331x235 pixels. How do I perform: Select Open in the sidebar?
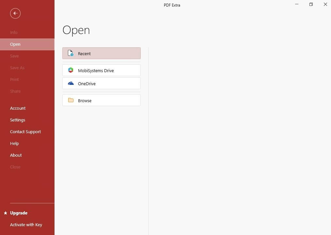point(15,44)
